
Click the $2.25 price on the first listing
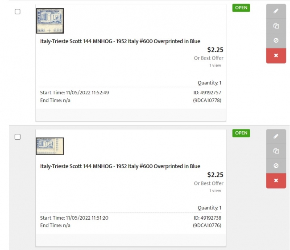coord(215,50)
